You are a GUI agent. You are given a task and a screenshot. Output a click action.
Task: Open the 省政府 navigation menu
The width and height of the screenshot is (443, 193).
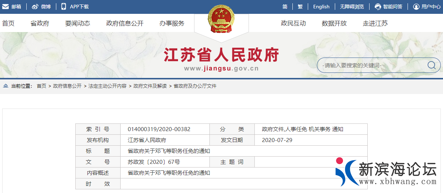click(x=40, y=23)
